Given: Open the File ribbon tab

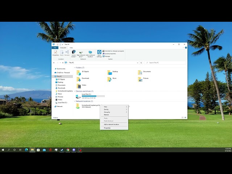Looking at the screenshot, I should click(55, 47).
